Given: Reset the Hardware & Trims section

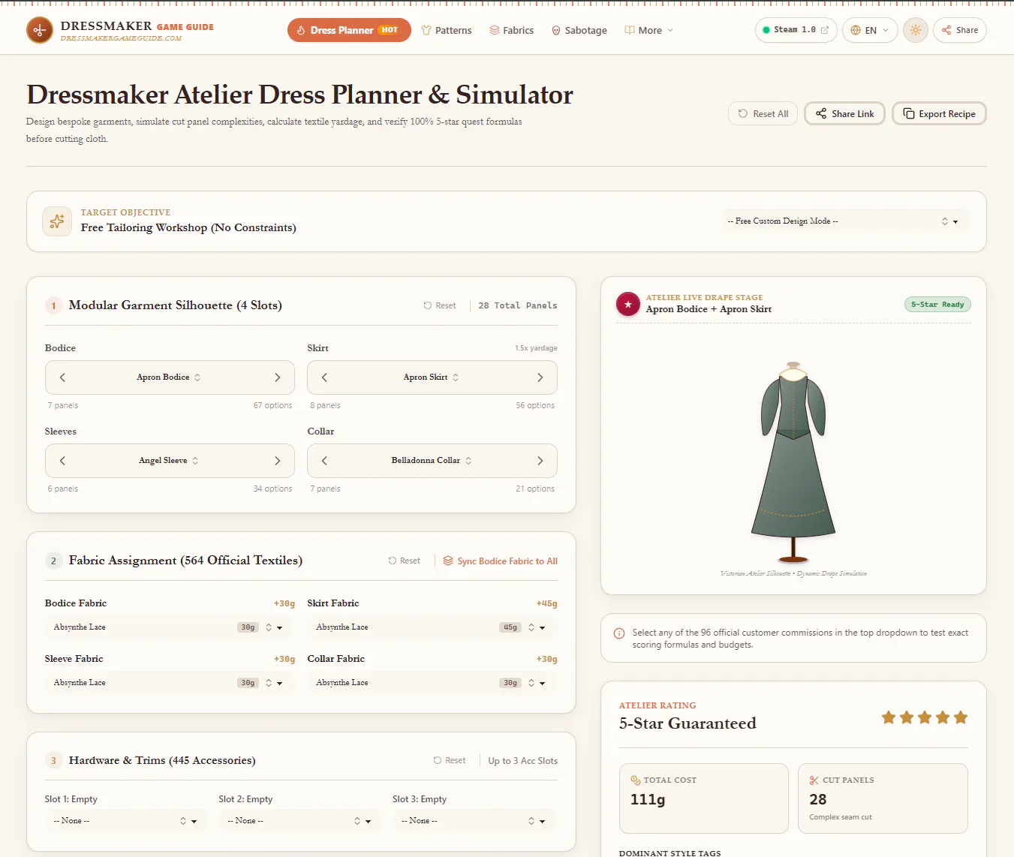Looking at the screenshot, I should 450,760.
